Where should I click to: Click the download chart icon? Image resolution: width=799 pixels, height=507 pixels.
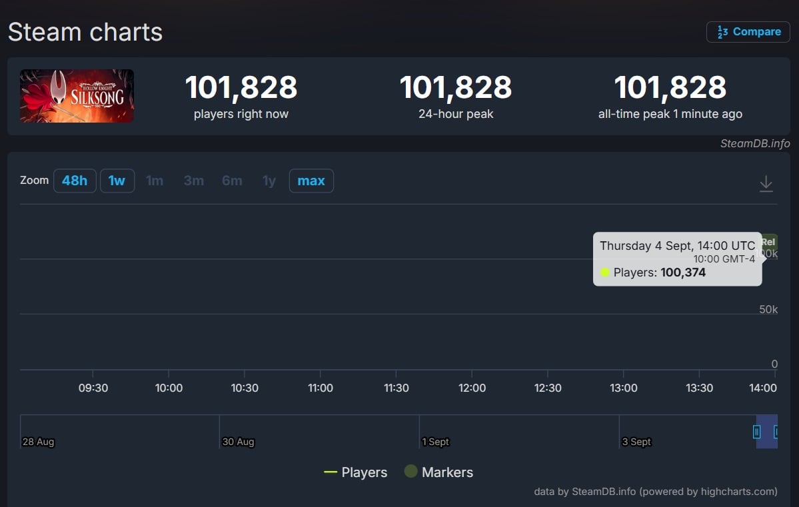pyautogui.click(x=766, y=184)
